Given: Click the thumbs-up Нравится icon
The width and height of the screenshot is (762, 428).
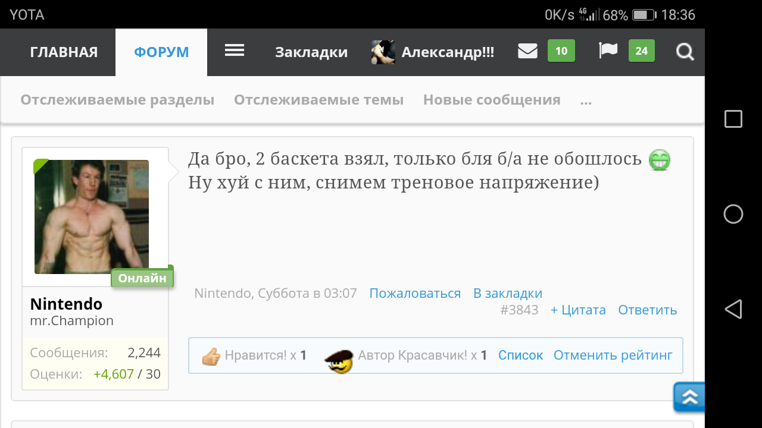Looking at the screenshot, I should click(211, 355).
